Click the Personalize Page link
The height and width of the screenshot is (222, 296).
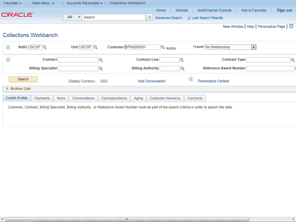[x=271, y=27]
